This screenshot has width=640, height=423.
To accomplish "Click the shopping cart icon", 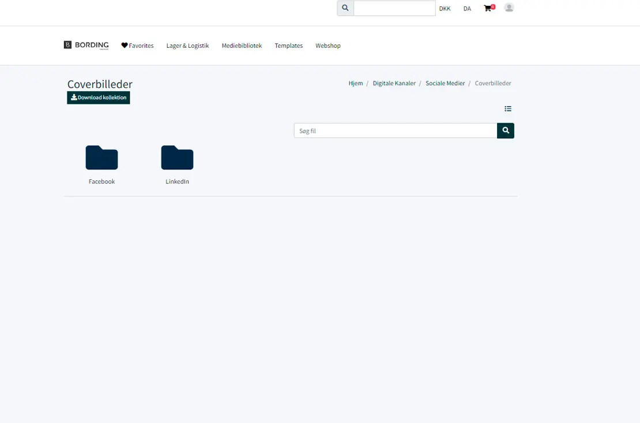I will tap(488, 8).
